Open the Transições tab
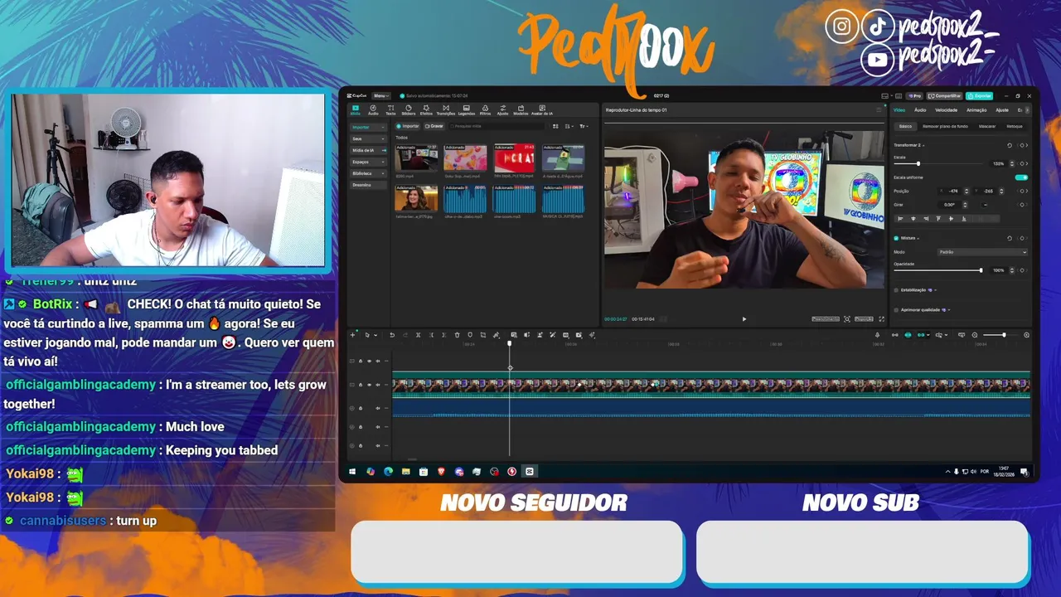1061x597 pixels. coord(446,110)
